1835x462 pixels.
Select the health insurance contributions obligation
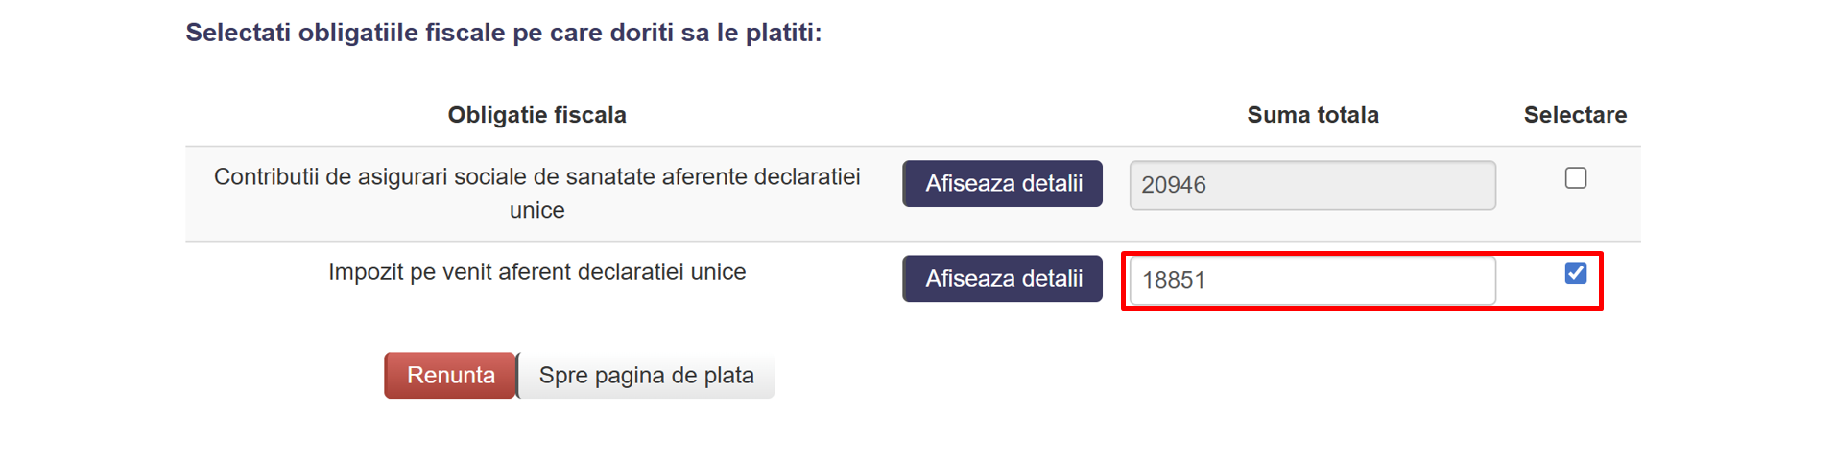1575,178
